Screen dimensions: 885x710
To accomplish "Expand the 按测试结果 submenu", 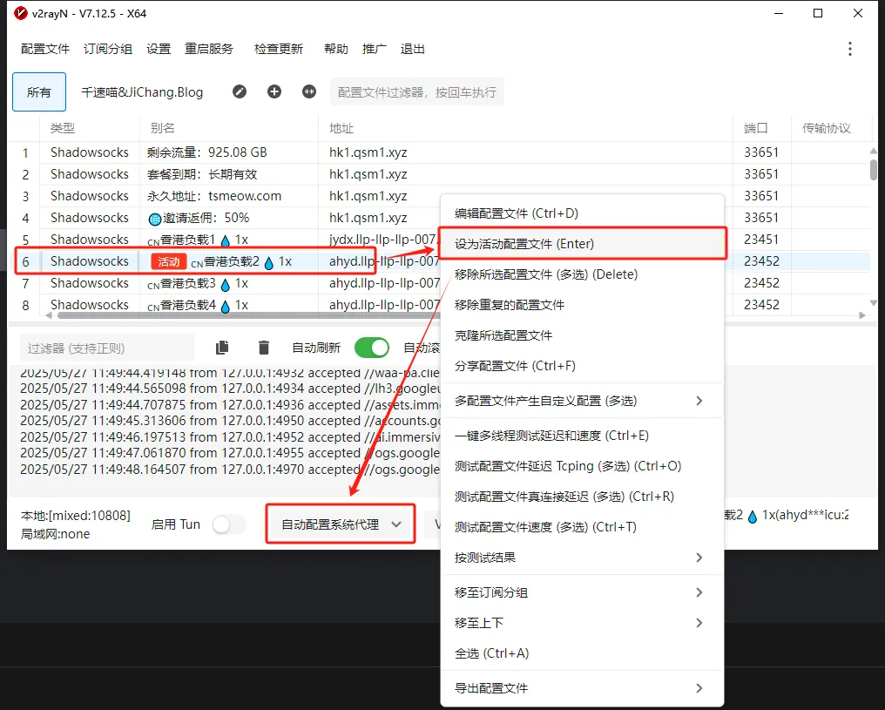I will [582, 558].
